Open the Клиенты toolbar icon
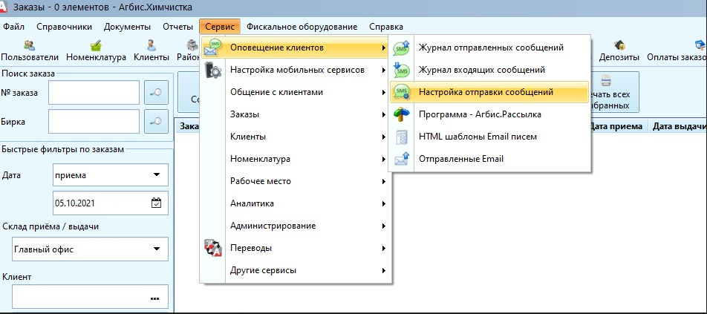This screenshot has width=707, height=314. point(151,45)
